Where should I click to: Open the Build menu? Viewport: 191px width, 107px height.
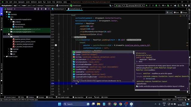click(40, 2)
